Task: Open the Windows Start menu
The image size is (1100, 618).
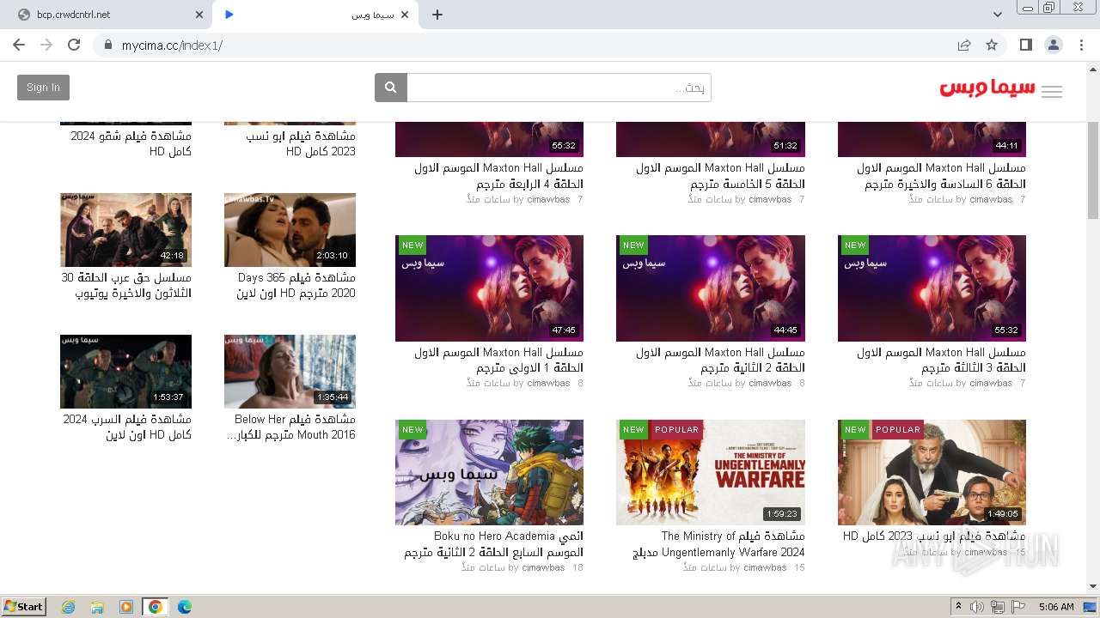Action: 23,607
